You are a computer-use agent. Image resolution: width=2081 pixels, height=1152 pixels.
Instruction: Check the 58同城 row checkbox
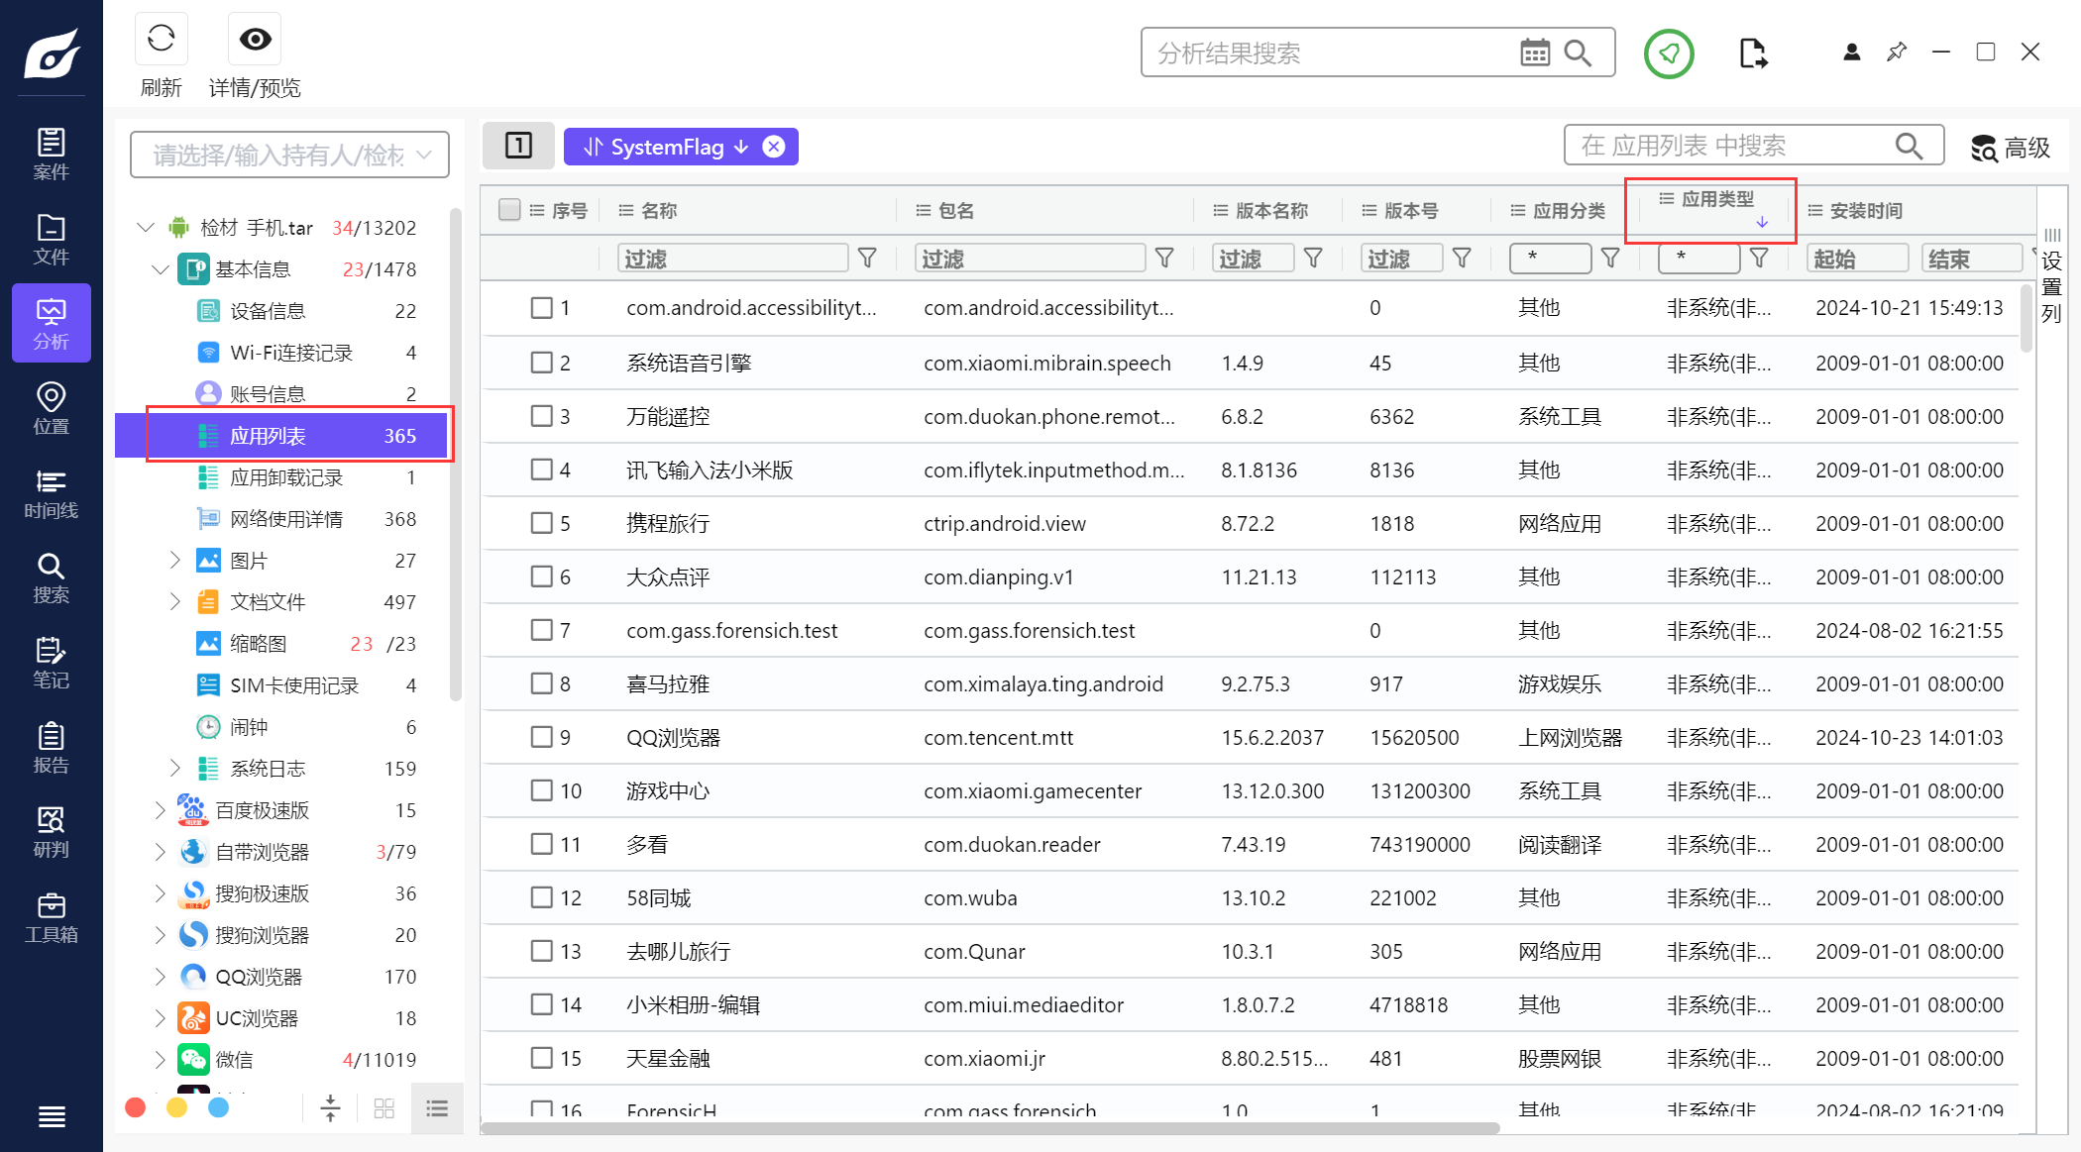541,897
